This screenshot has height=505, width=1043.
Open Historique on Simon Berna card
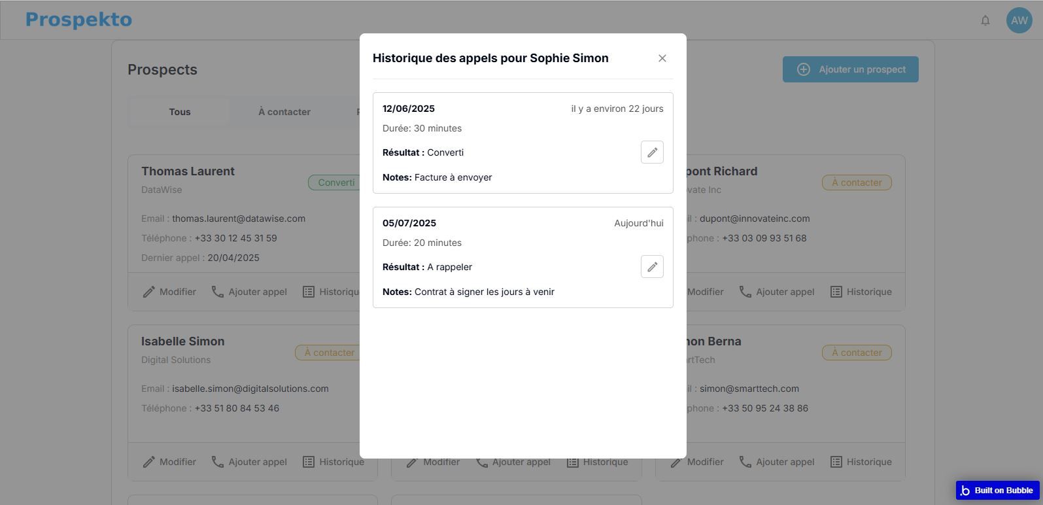[x=861, y=462]
